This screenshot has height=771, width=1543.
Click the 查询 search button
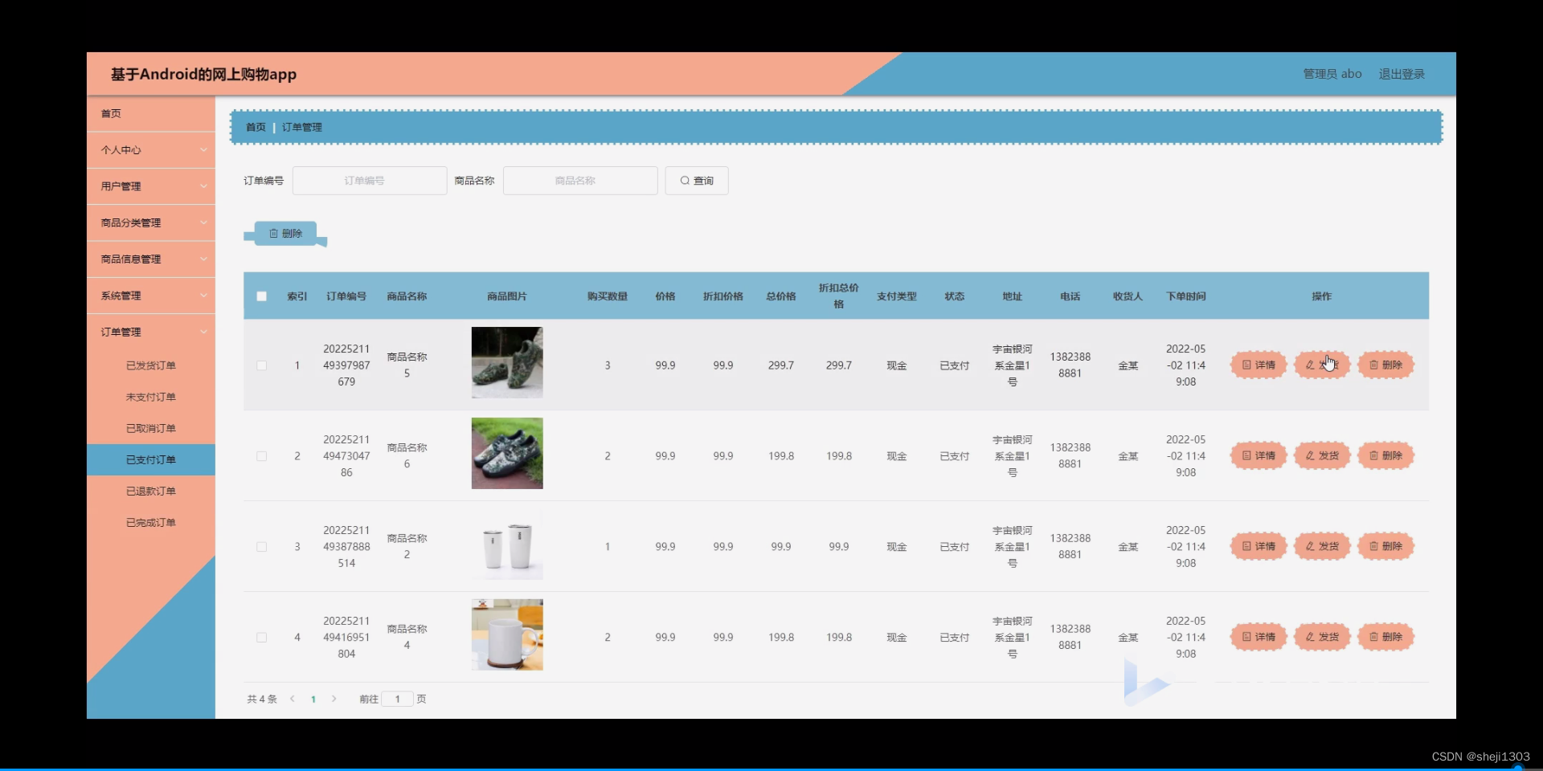(x=696, y=180)
